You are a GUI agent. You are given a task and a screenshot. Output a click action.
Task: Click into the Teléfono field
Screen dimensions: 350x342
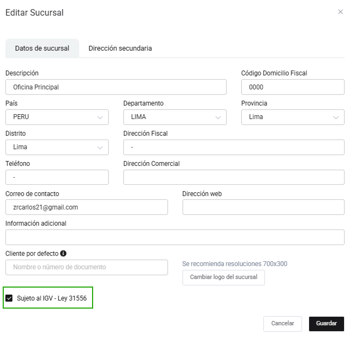[57, 177]
